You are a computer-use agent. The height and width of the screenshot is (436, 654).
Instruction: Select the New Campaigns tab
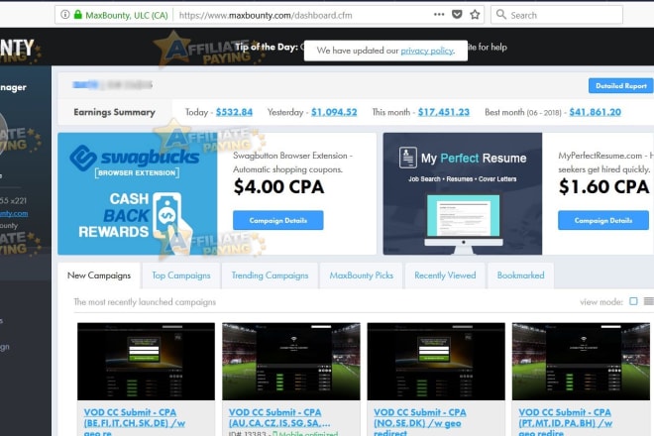[99, 275]
